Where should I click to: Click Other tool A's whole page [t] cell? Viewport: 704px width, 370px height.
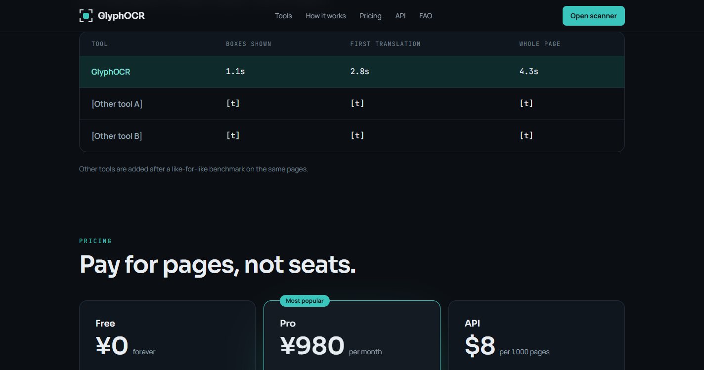point(526,104)
